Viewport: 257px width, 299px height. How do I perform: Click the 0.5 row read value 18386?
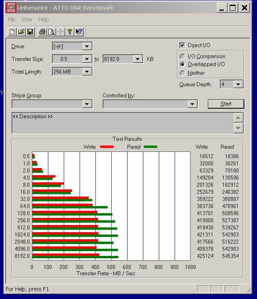click(232, 156)
